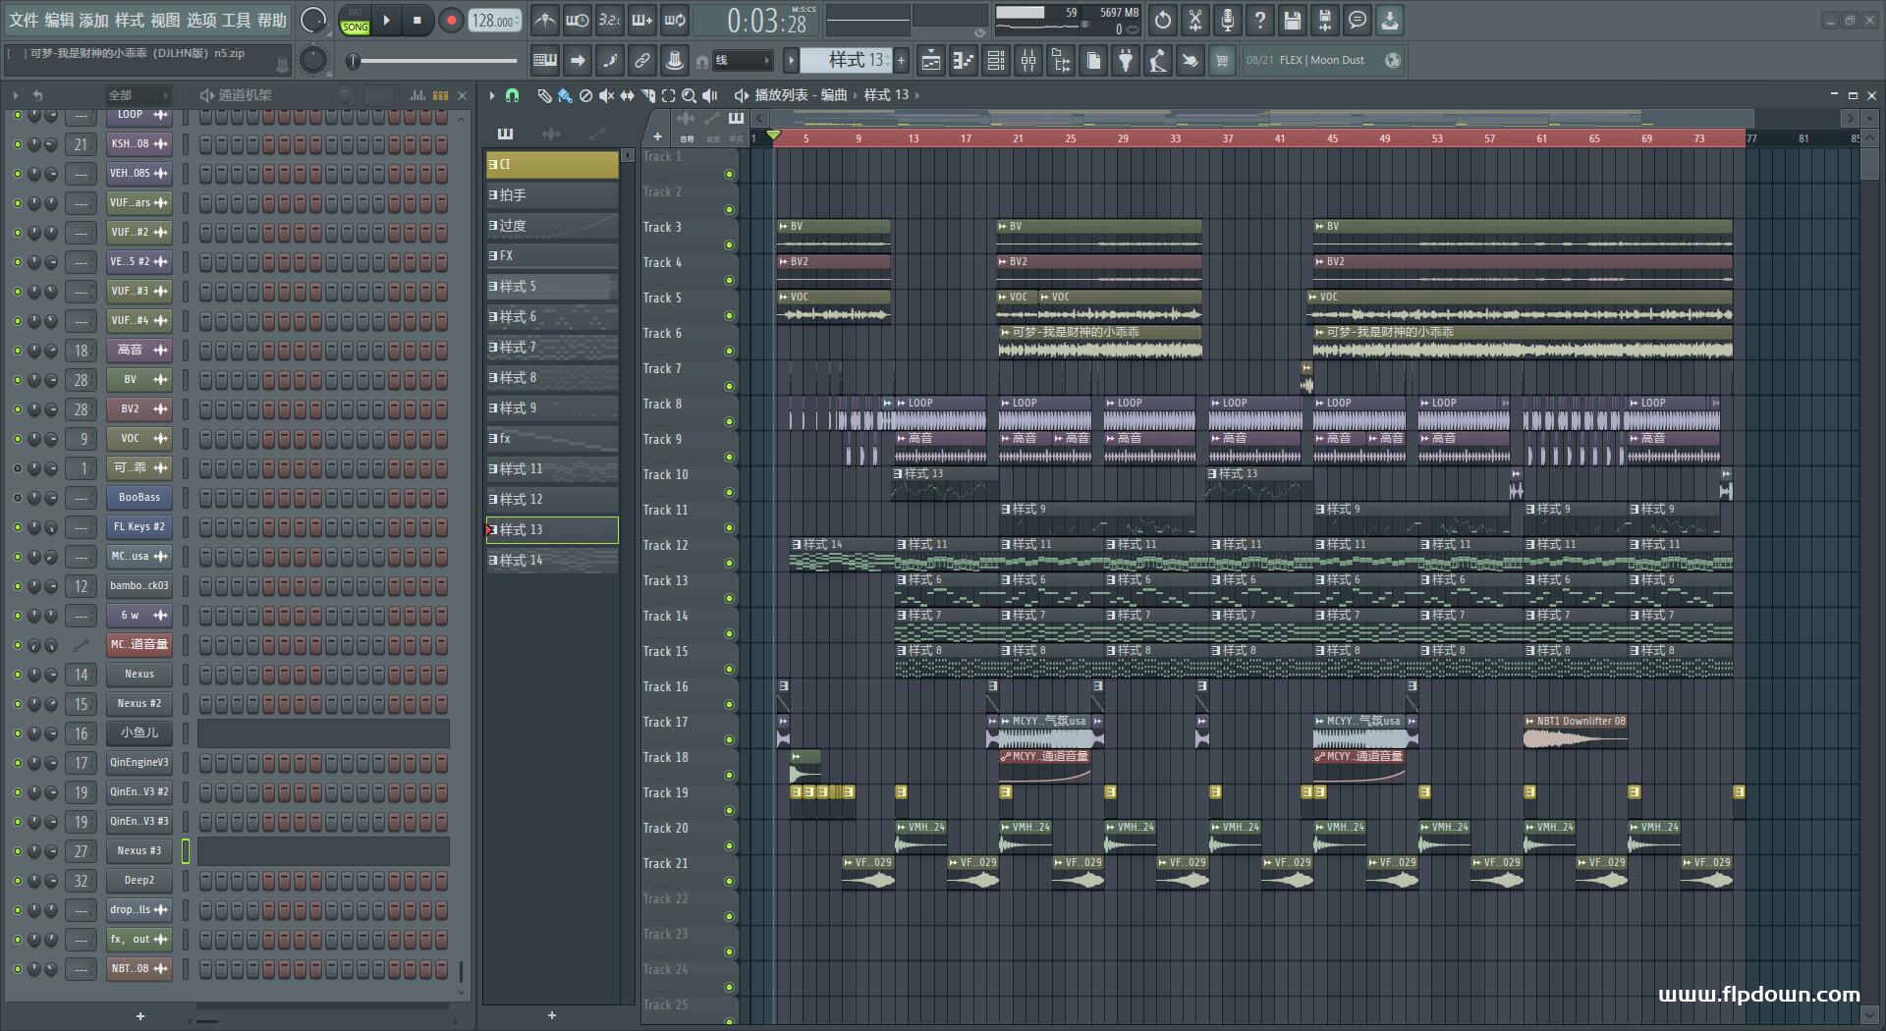
Task: Click the microphone recording icon
Action: click(1227, 20)
